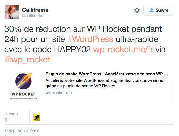The width and height of the screenshot is (179, 136).
Task: Visit the wp-rocket.me domain in card
Action: click(58, 93)
